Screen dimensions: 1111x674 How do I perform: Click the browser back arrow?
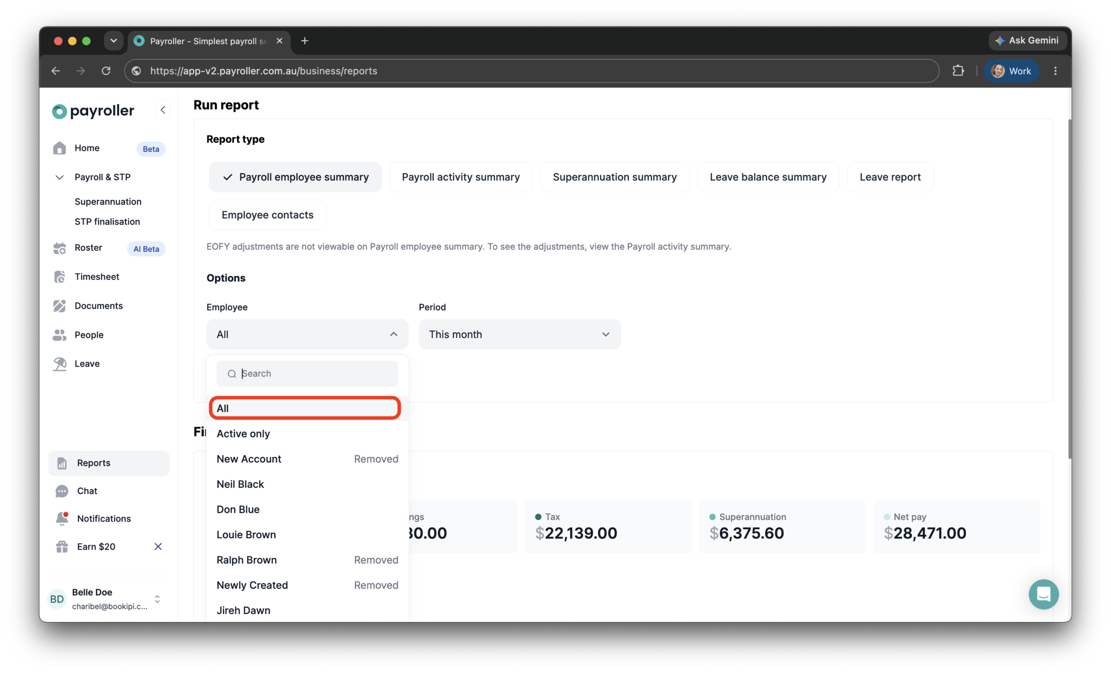(56, 71)
